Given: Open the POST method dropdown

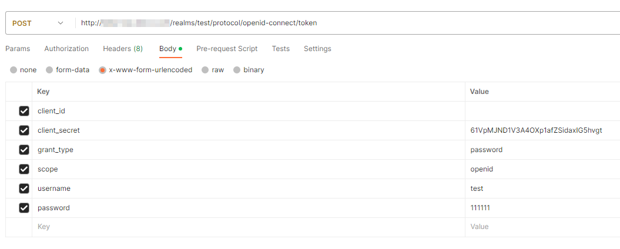Looking at the screenshot, I should pos(38,23).
